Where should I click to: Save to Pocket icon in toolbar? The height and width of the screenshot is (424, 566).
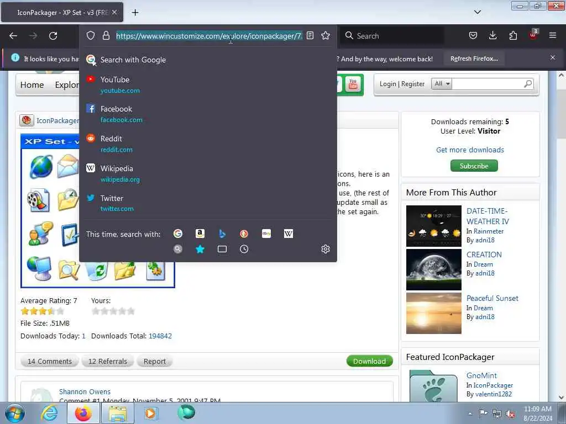coord(473,35)
